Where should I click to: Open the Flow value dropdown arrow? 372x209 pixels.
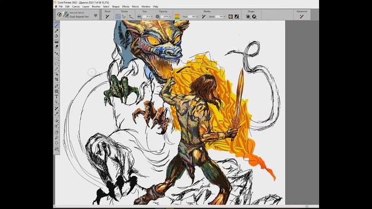pyautogui.click(x=197, y=17)
